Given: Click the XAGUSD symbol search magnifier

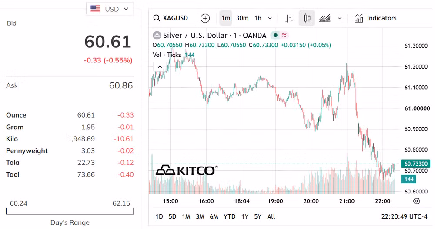Looking at the screenshot, I should [157, 18].
